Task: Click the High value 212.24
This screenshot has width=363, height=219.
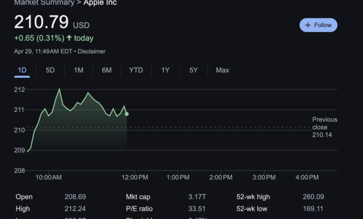Action: point(75,209)
